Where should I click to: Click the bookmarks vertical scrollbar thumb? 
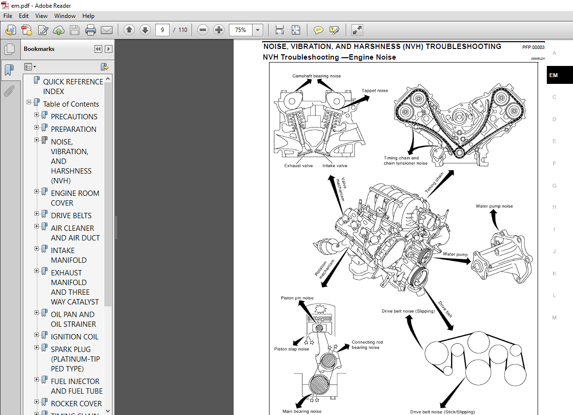tap(108, 194)
